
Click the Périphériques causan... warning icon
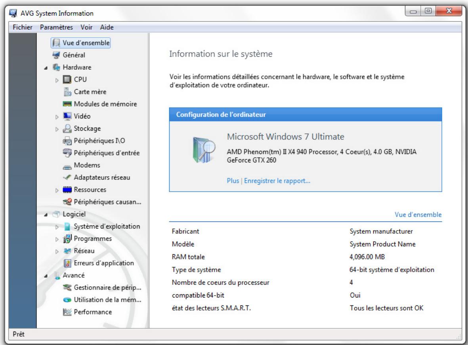67,202
